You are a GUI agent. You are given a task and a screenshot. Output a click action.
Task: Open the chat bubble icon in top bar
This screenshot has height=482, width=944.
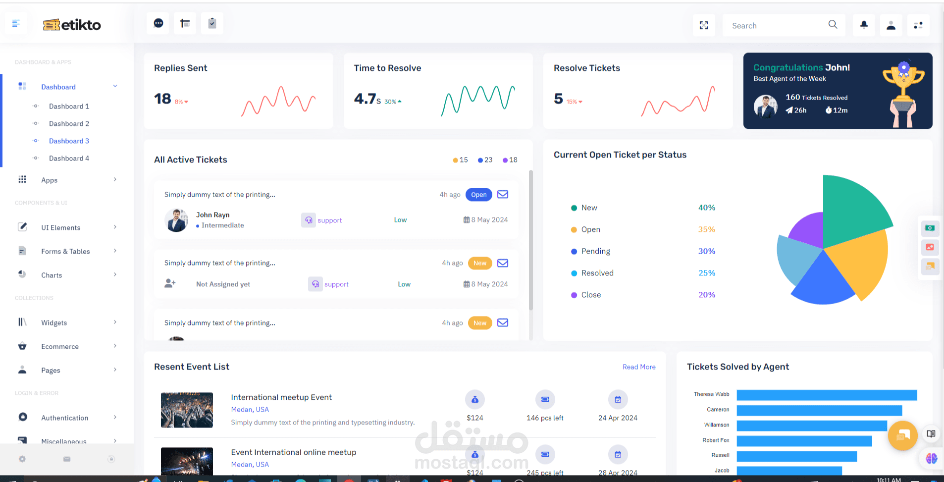click(158, 23)
